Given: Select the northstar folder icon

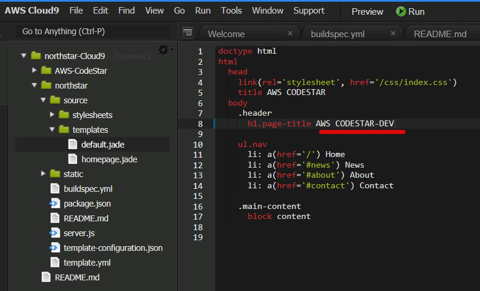Looking at the screenshot, I should [x=46, y=85].
